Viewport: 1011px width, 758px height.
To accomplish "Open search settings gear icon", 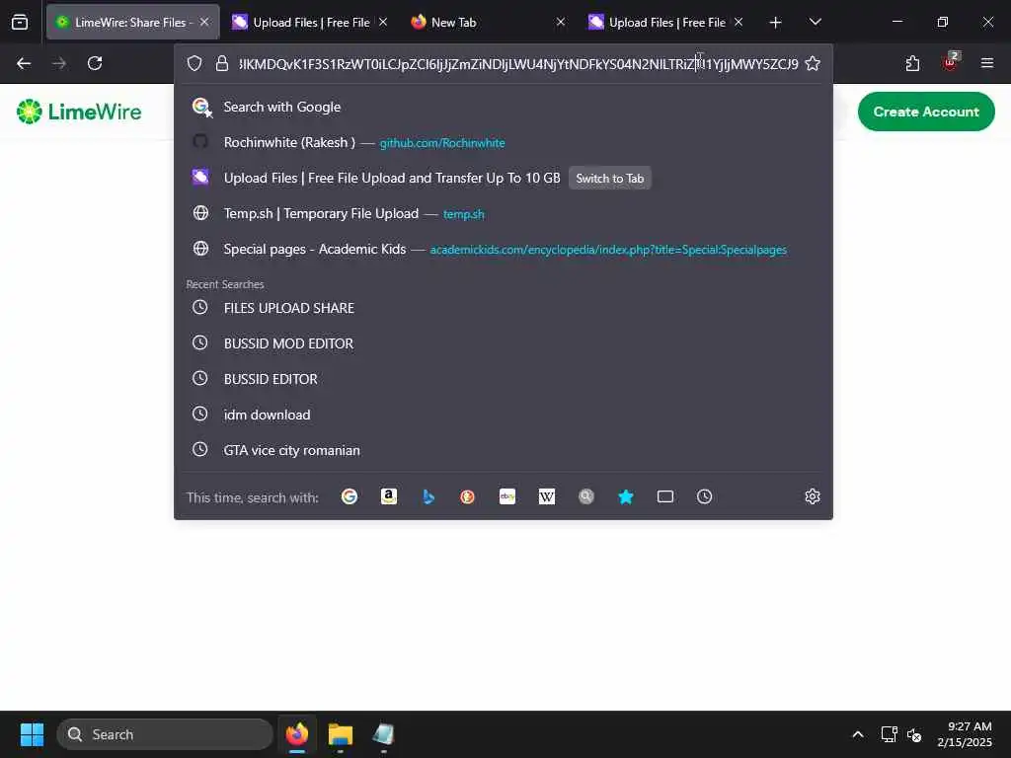I will click(x=813, y=496).
